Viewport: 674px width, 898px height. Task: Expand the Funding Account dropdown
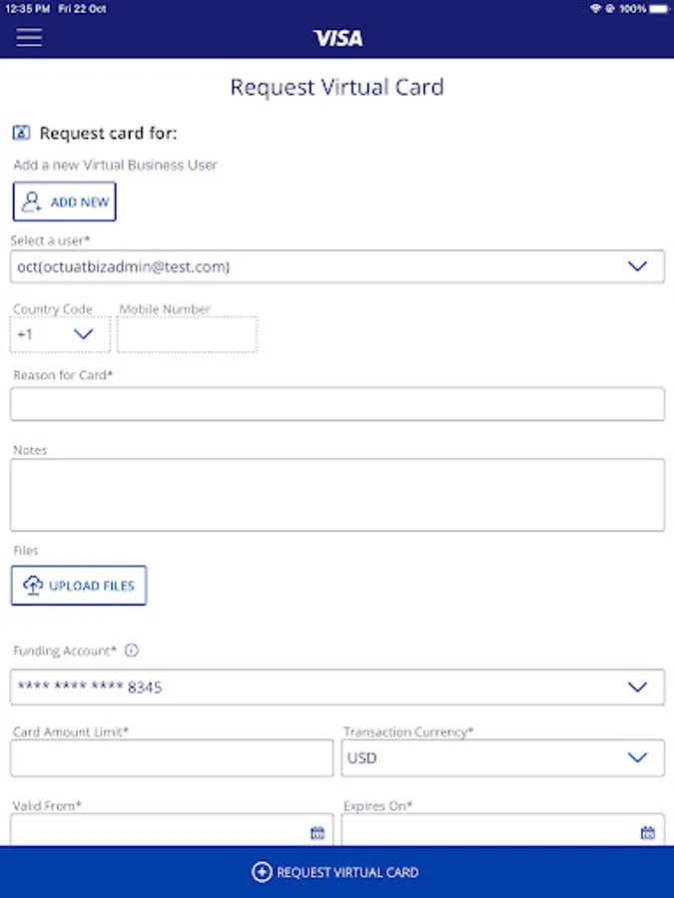point(637,687)
